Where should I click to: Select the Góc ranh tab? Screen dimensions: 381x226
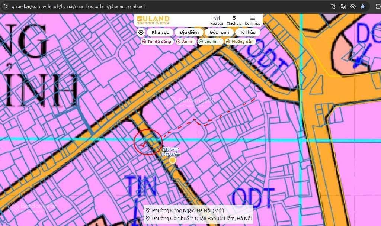219,32
